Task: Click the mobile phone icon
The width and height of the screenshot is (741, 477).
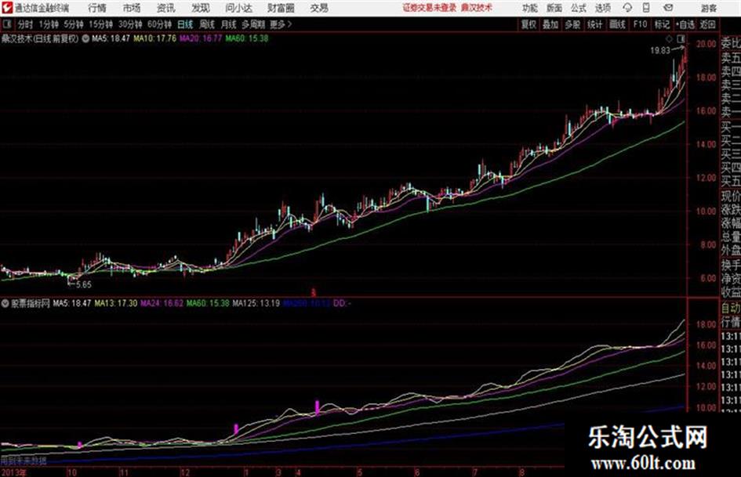Action: click(646, 8)
